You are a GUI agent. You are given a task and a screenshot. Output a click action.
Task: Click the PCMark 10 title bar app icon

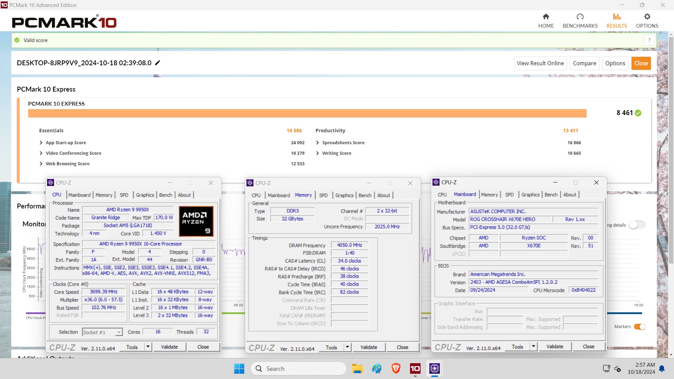tap(4, 5)
